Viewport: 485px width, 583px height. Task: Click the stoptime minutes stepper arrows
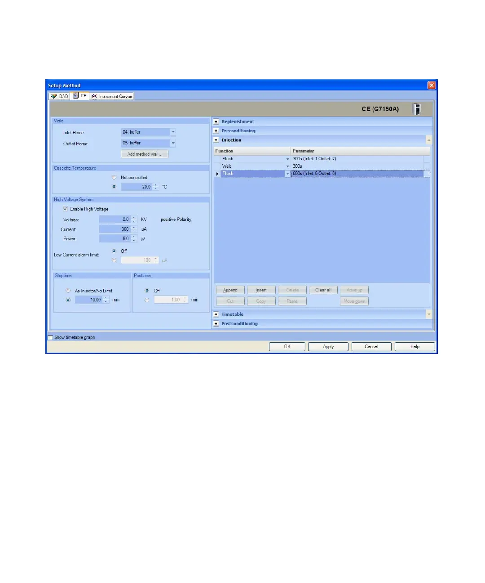(106, 300)
